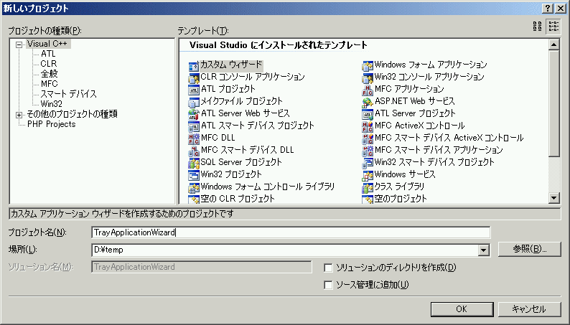Choose Win32 コンソール アプリケーション template icon
Viewport: 570px width, 325px height.
point(368,78)
